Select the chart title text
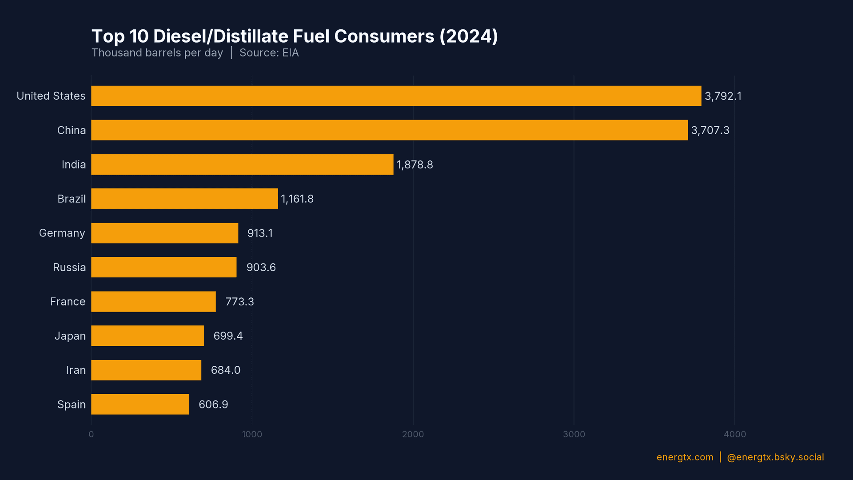Screen dimensions: 853x480 295,36
